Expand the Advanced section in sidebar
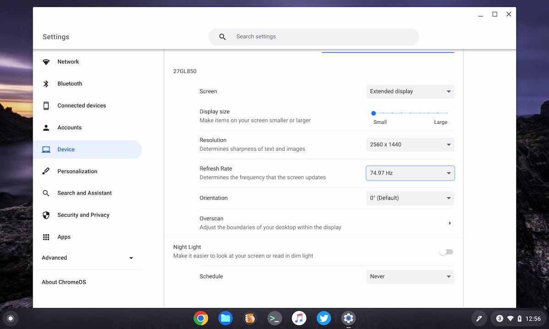Screen dimensions: 549x329 coord(87,258)
